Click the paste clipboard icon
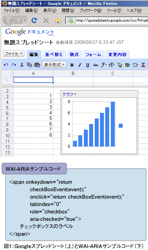This screenshot has height=250, width=148. click(37, 65)
